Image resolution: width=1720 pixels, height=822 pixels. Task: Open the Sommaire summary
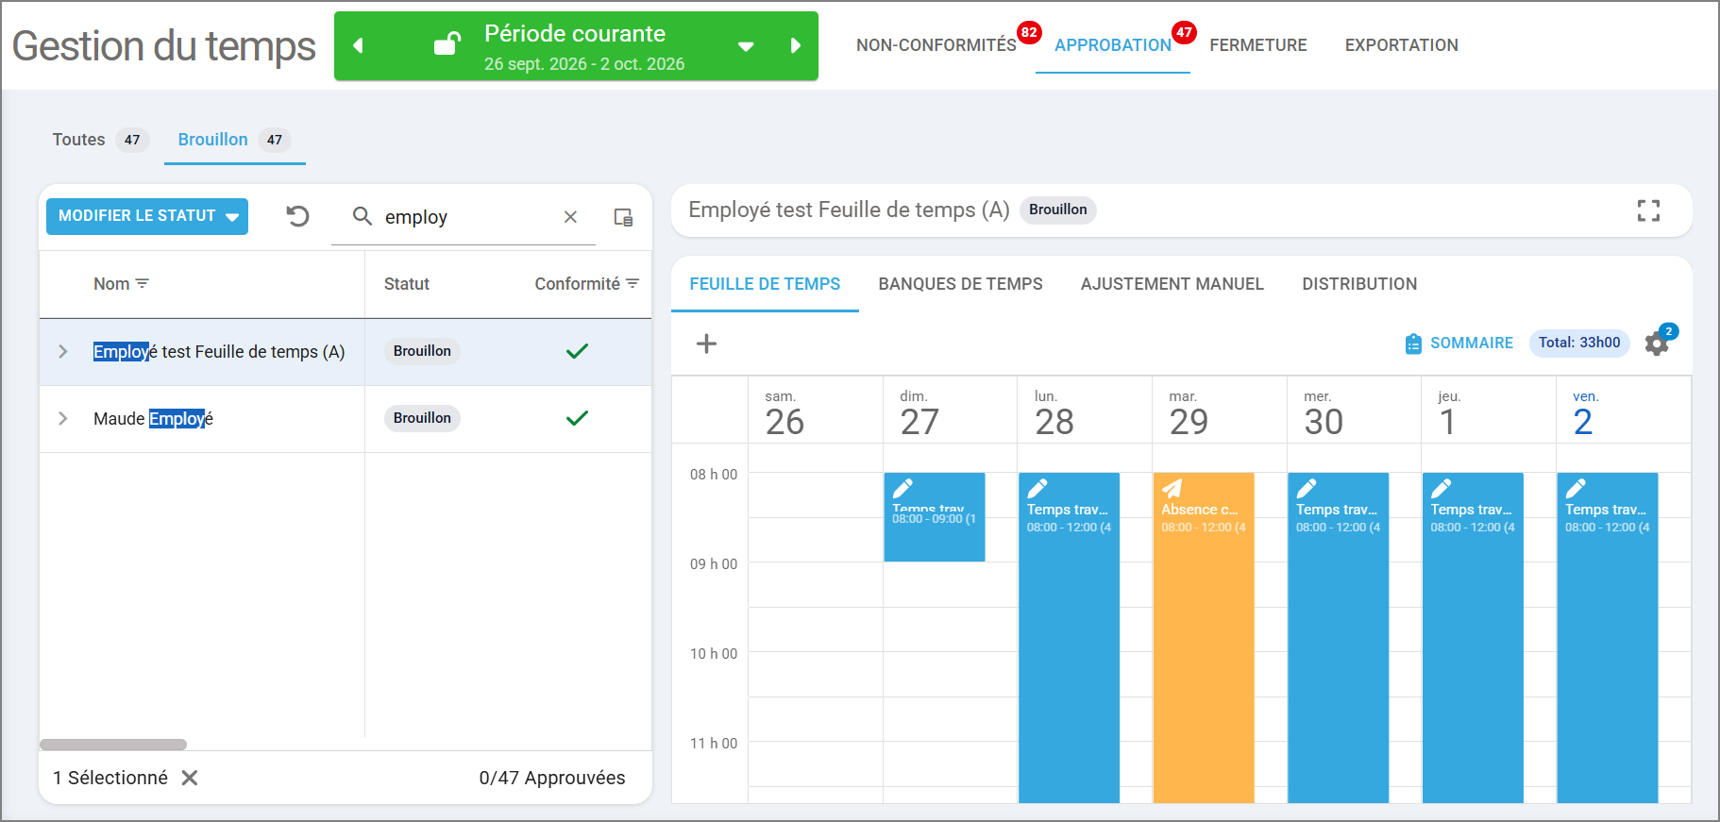click(1459, 344)
